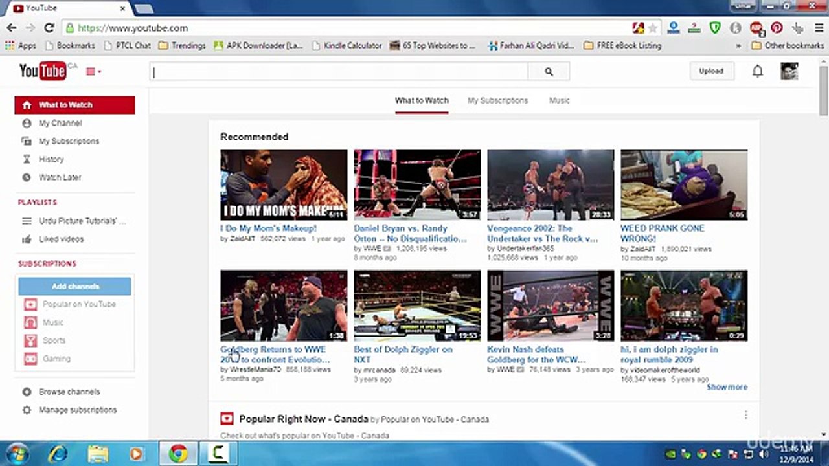Screen dimensions: 829x466
Task: Click Browse channels in the sidebar
Action: [69, 392]
